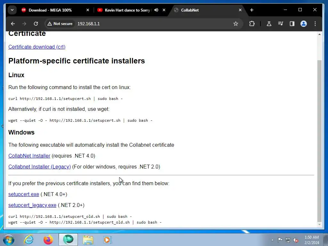This screenshot has height=246, width=328.
Task: Click the page scrollbar down arrow
Action: point(319,225)
